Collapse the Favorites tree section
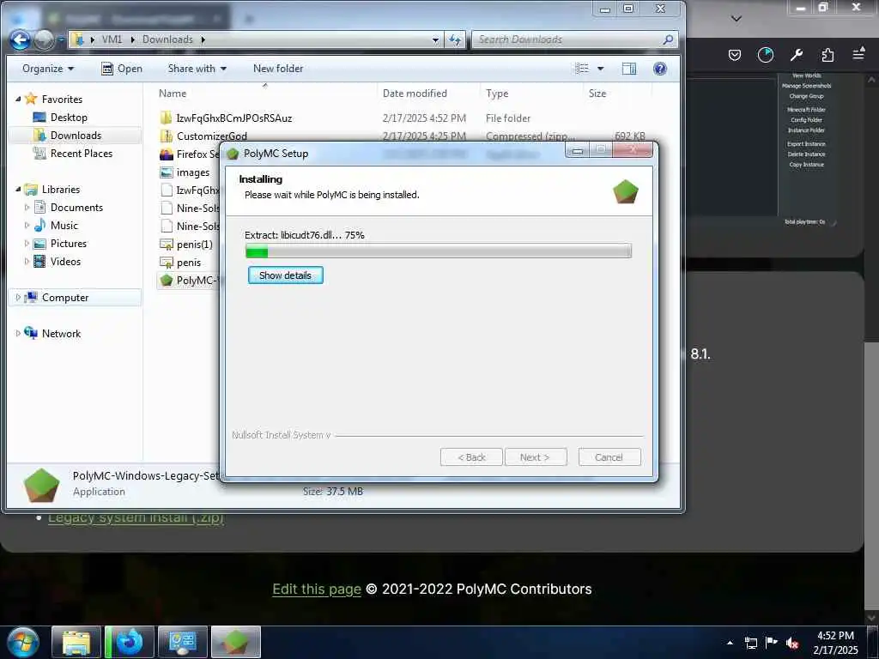This screenshot has width=879, height=659. pyautogui.click(x=19, y=99)
